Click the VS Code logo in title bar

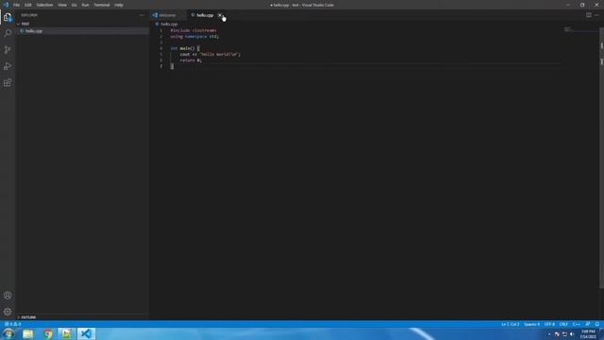6,5
